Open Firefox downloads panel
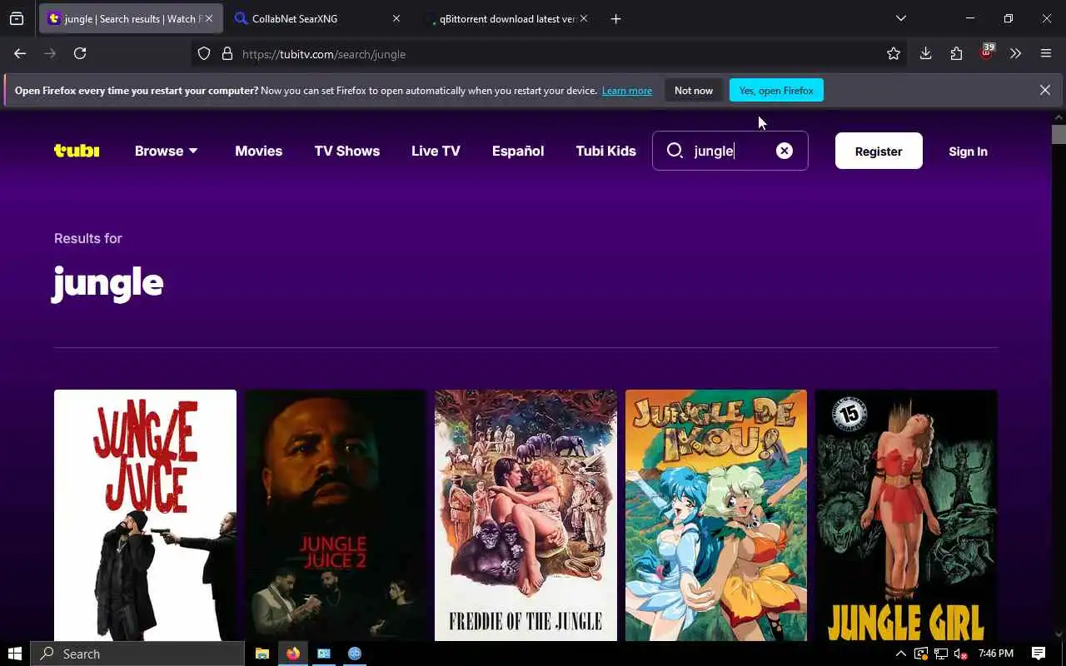 point(925,53)
